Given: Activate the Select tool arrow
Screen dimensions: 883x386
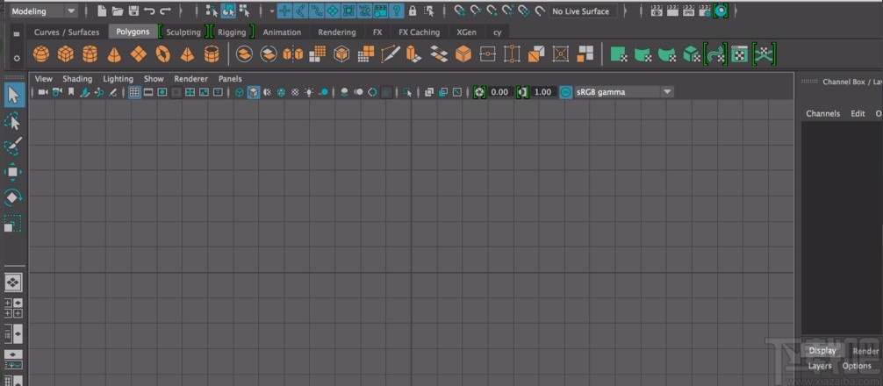Looking at the screenshot, I should [13, 95].
